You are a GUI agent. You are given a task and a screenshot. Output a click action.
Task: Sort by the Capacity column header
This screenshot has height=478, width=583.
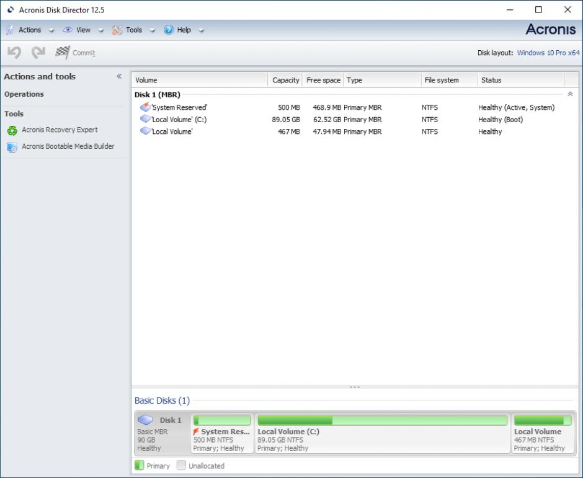[x=285, y=80]
